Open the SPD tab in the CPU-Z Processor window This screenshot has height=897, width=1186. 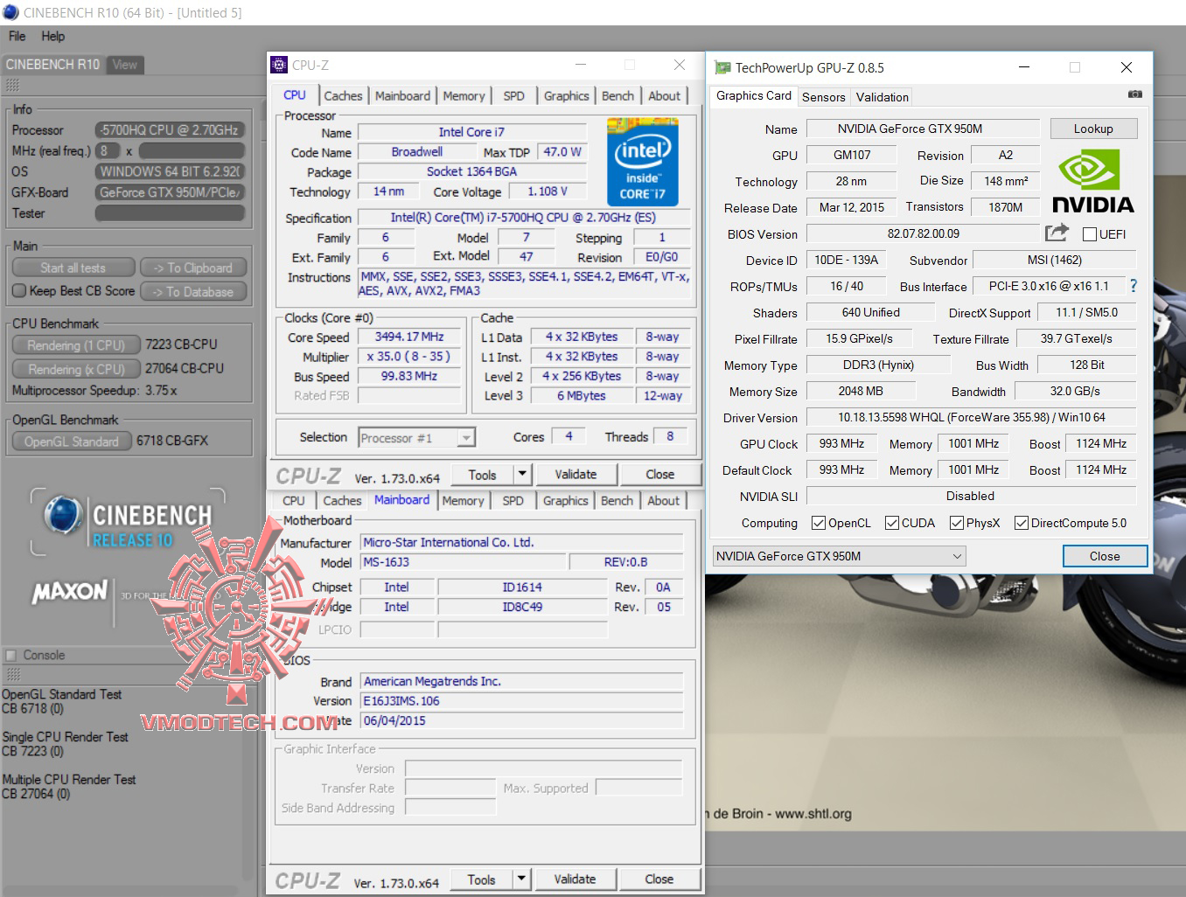[514, 96]
